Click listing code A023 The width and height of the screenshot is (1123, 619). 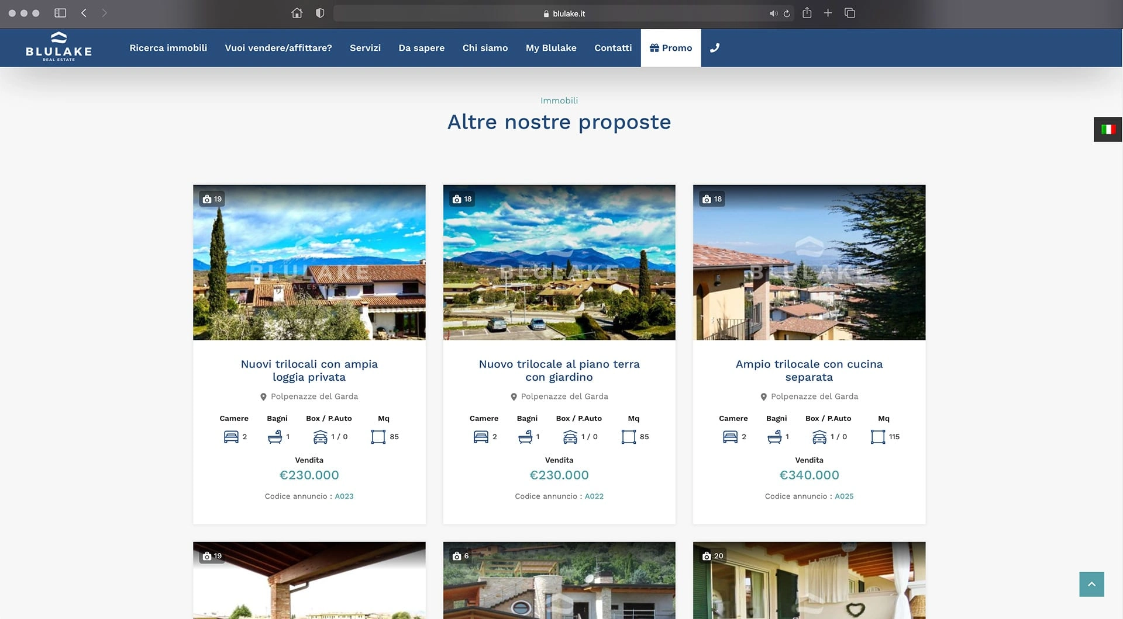coord(344,496)
